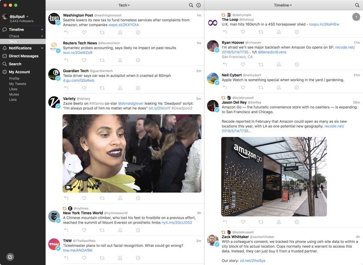The width and height of the screenshot is (363, 265).
Task: Retweet the Neil Cybart Apple Watch tweet
Action: point(261,87)
